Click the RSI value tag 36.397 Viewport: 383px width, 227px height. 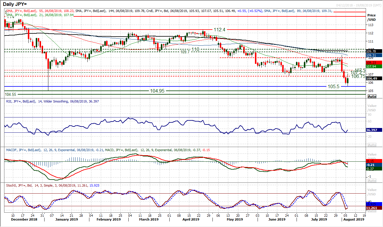click(x=374, y=130)
